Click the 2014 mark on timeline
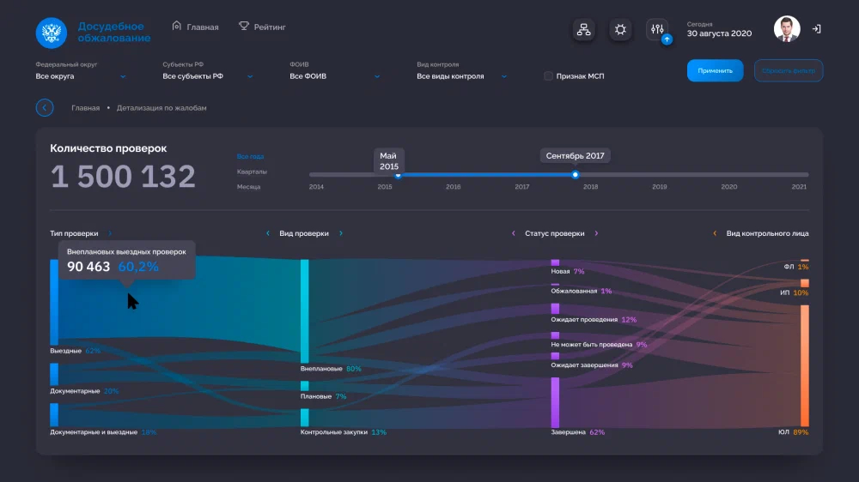This screenshot has height=482, width=859. pyautogui.click(x=316, y=187)
